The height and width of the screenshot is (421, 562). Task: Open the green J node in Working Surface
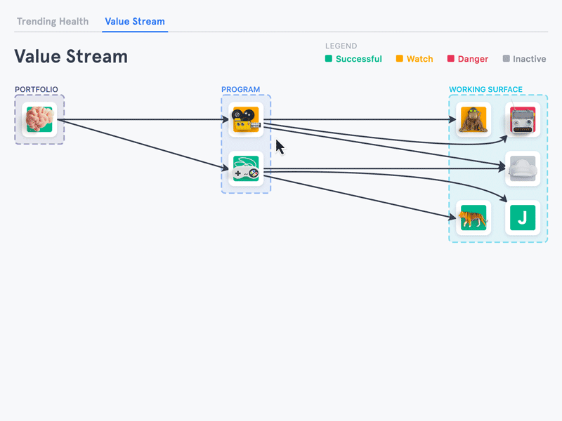[522, 218]
